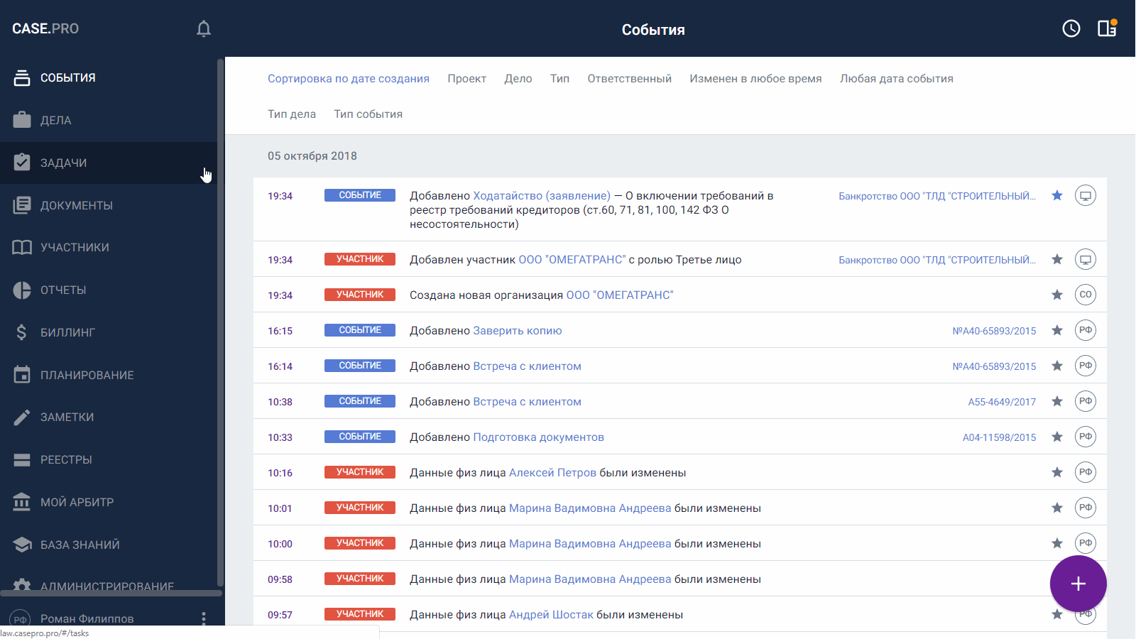Open the Проект filter

[467, 79]
